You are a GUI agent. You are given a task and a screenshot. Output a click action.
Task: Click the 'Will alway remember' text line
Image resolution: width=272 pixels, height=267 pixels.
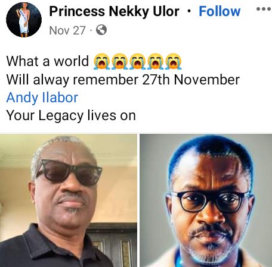123,80
